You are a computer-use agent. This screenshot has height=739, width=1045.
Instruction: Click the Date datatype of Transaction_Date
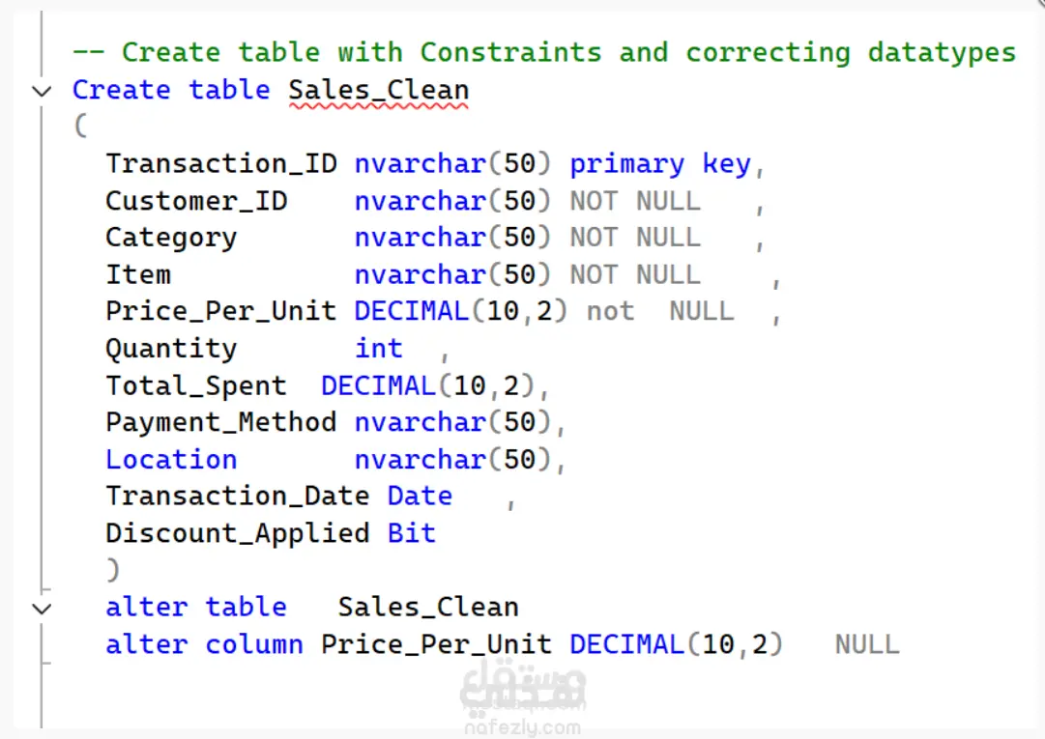pos(420,496)
